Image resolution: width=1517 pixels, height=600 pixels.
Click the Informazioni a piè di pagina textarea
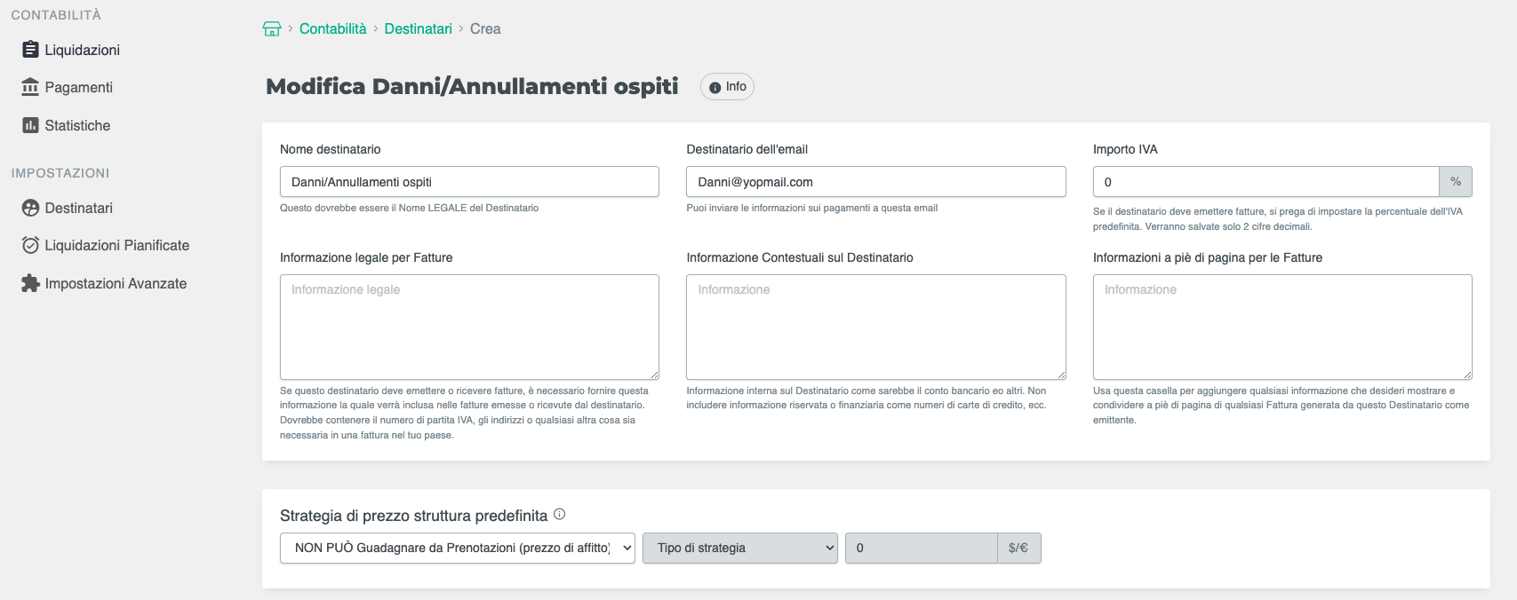[1281, 327]
